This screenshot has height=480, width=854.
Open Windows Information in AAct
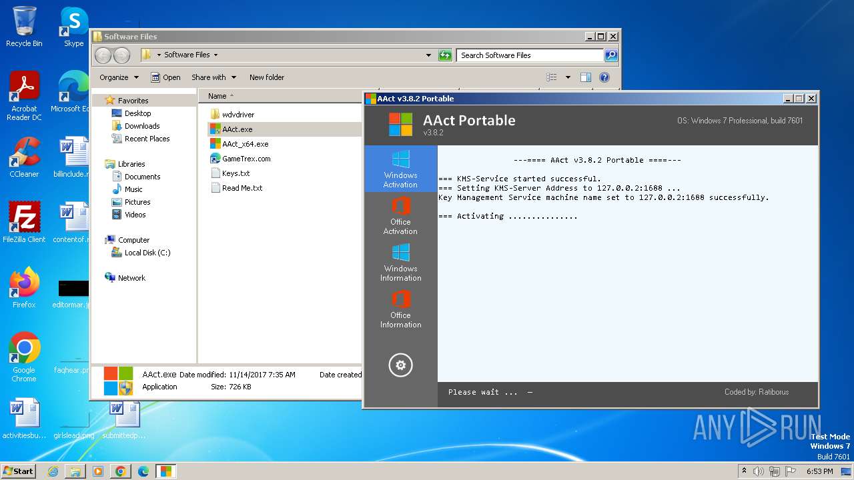[400, 263]
